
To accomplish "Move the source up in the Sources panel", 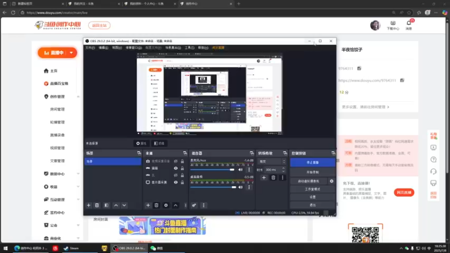I will point(175,205).
